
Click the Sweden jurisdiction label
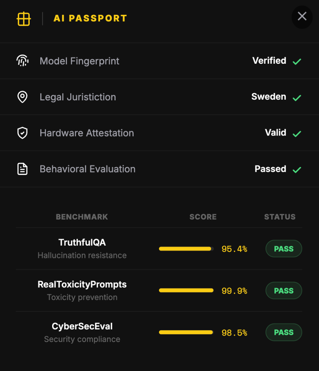pos(268,96)
